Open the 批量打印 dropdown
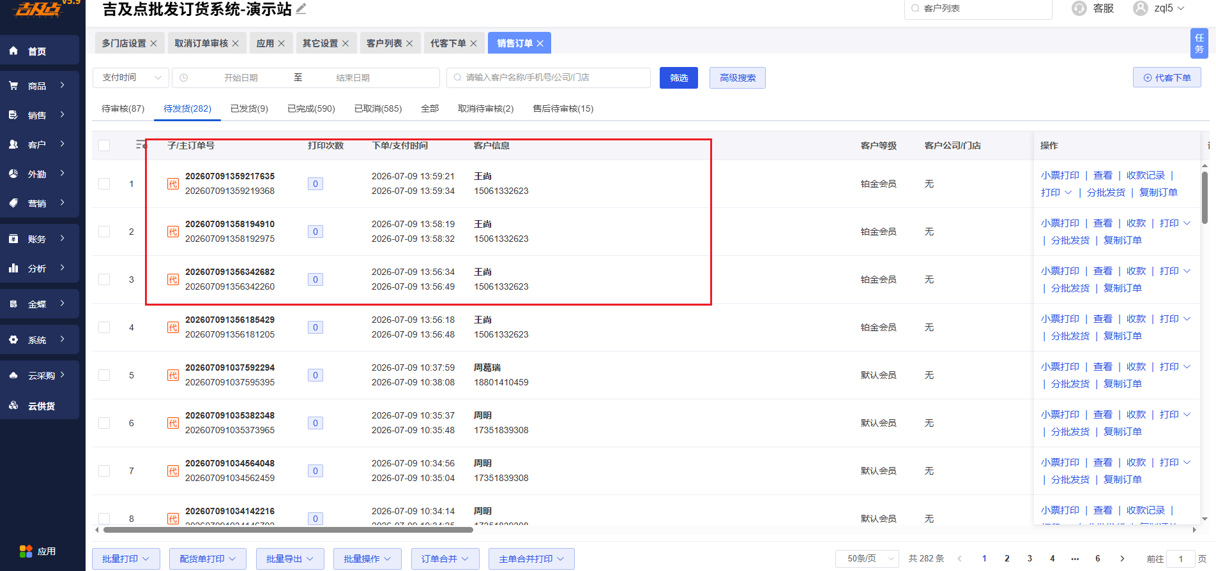This screenshot has height=571, width=1216. pyautogui.click(x=126, y=559)
